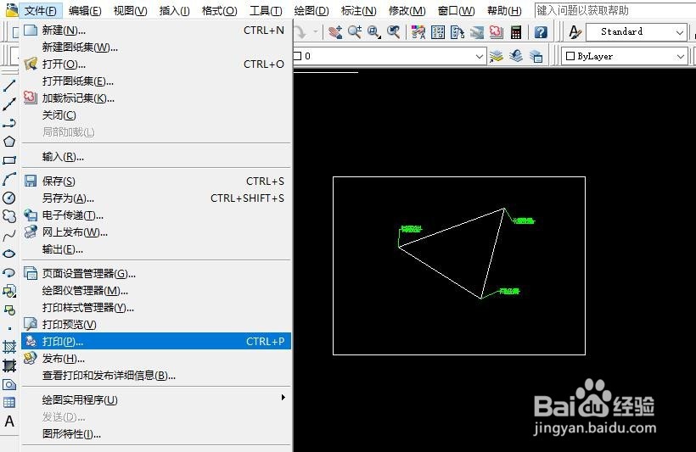Choose 打印(P)... highlighted menu entry
This screenshot has height=452, width=696.
(x=156, y=342)
